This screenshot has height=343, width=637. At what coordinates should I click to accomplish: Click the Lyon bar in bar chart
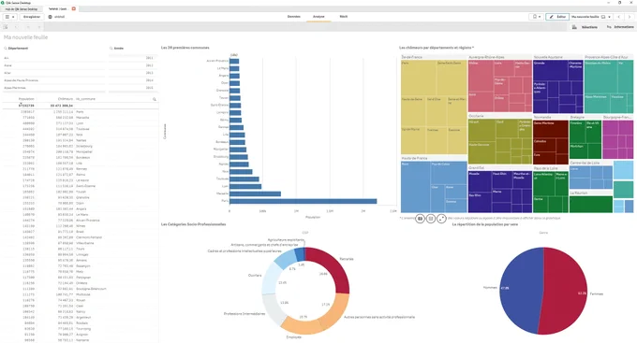pyautogui.click(x=245, y=187)
